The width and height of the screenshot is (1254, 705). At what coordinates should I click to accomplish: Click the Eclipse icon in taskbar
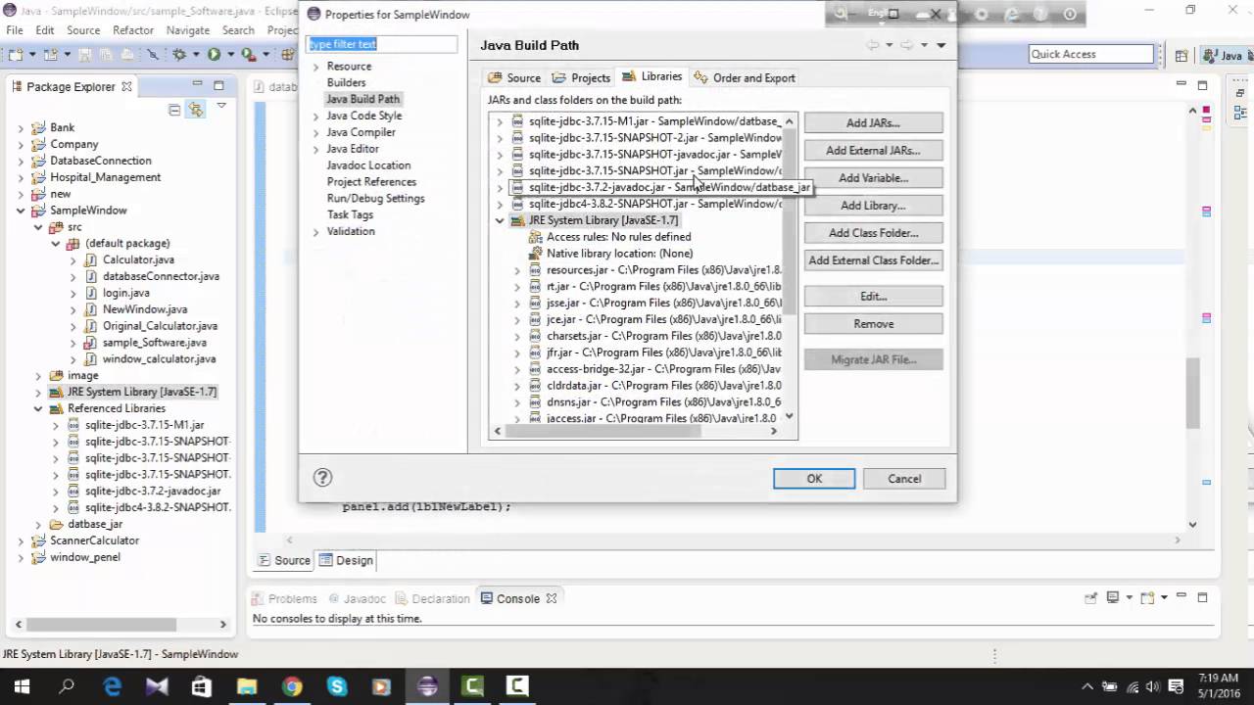427,686
